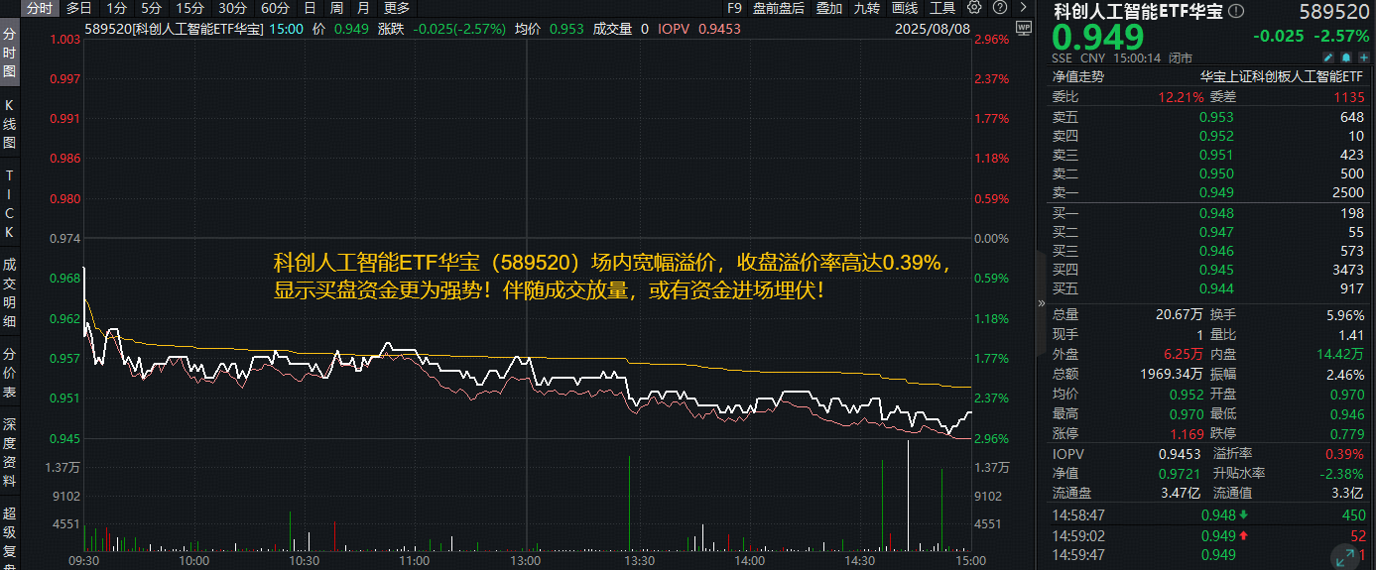Switch to the 60分 chart
Viewport: 1376px width, 570px height.
click(x=275, y=7)
